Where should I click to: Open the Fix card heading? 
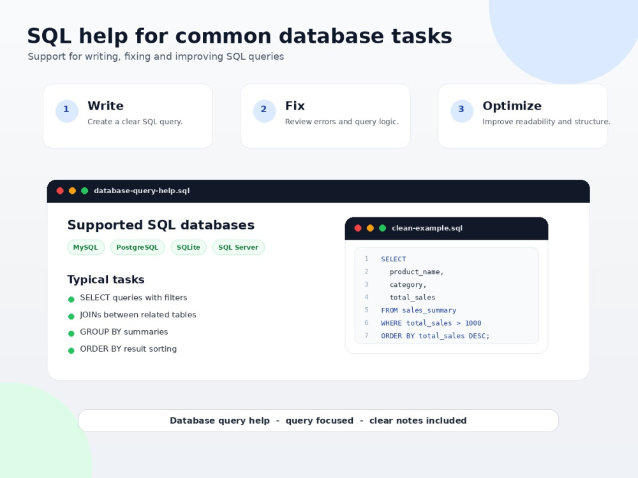pyautogui.click(x=295, y=106)
